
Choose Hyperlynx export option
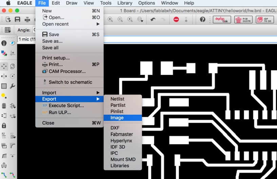[x=123, y=140]
